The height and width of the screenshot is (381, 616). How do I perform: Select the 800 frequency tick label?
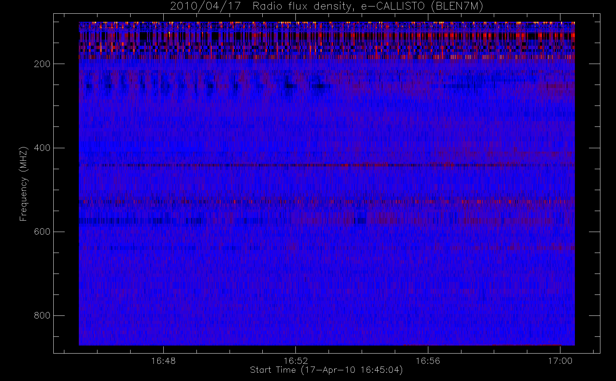[x=42, y=315]
